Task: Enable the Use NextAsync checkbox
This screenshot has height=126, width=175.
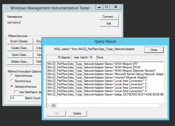Action: tap(16, 92)
